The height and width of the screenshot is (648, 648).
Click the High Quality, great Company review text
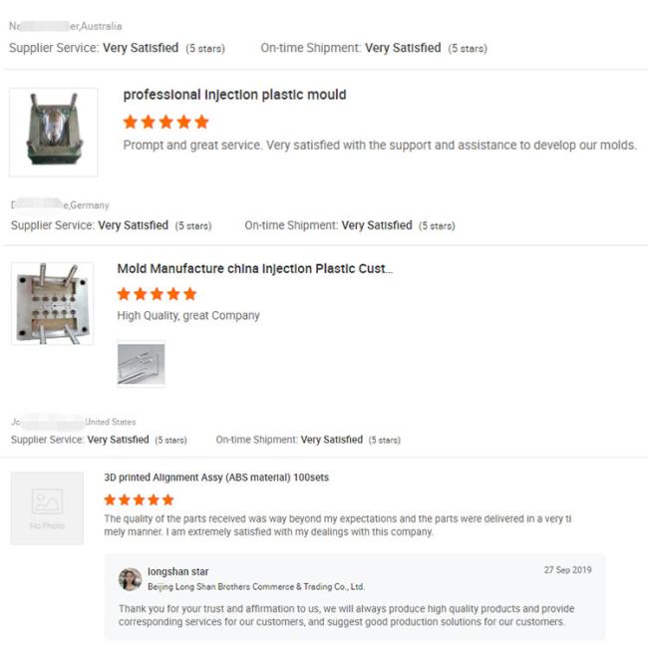pos(188,316)
